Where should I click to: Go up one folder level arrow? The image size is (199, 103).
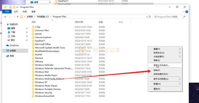18,17
